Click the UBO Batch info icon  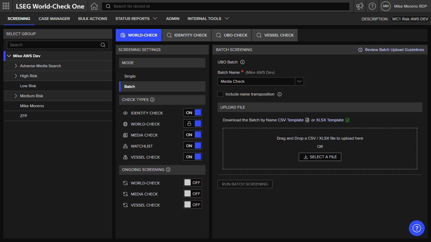pos(242,62)
